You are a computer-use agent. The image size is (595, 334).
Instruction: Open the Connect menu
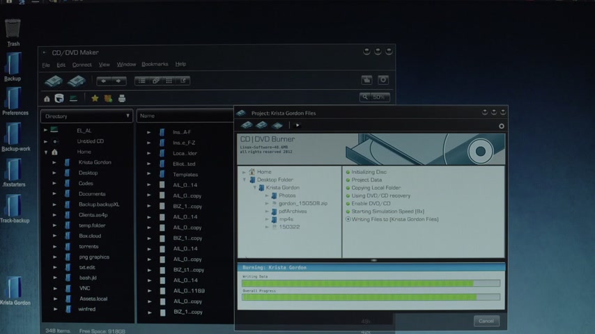(x=82, y=65)
